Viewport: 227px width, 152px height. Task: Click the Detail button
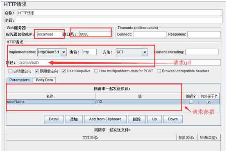click(x=54, y=119)
